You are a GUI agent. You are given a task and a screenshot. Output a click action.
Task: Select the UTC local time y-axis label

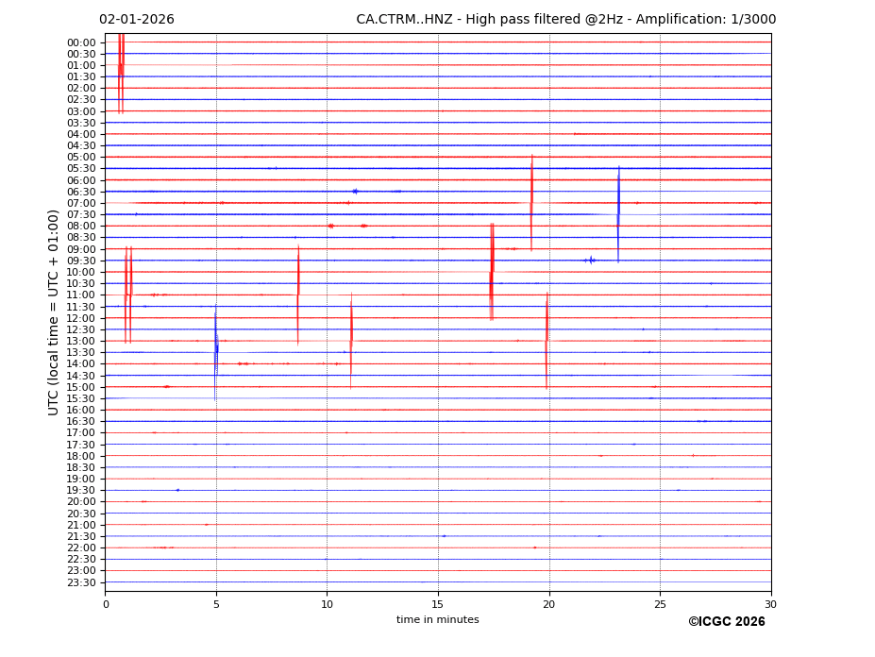(54, 312)
